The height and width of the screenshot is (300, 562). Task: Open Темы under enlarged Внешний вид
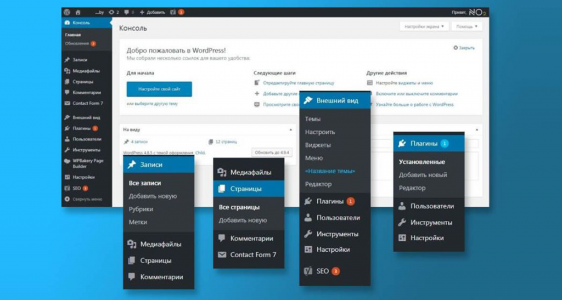[x=312, y=119]
